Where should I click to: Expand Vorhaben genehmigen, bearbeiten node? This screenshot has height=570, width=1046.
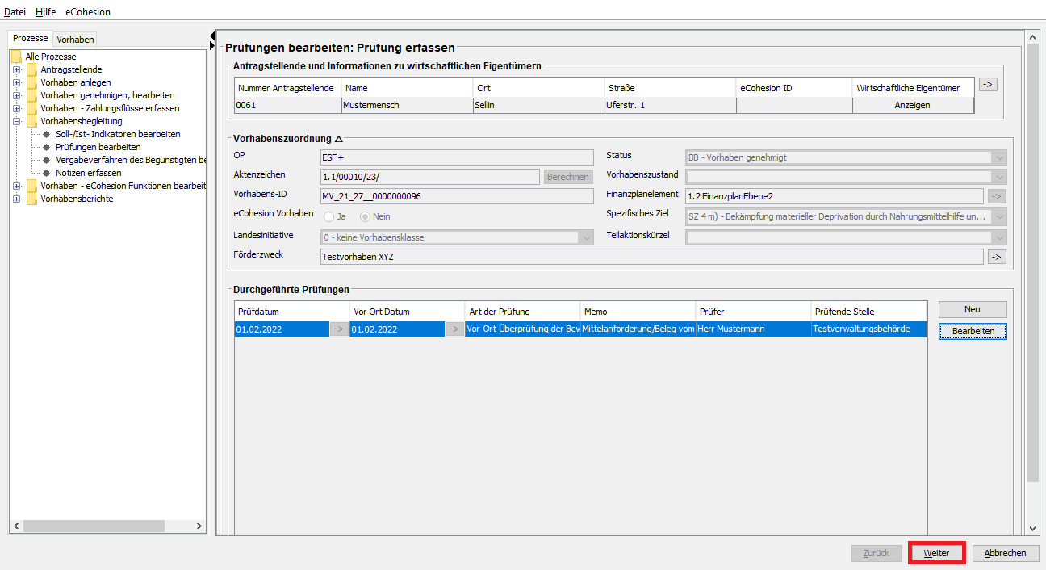pos(16,95)
